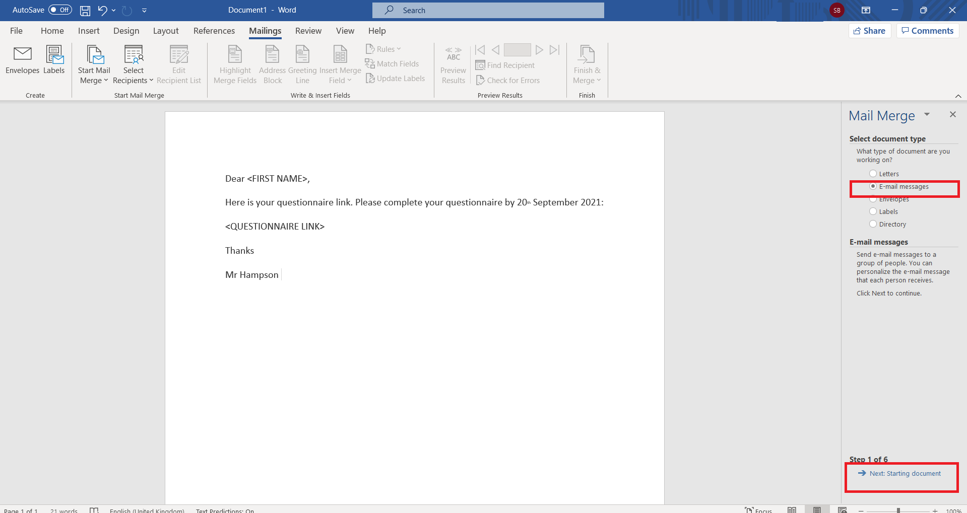Switch to Read Mode view icon
The image size is (967, 513).
[x=792, y=509]
